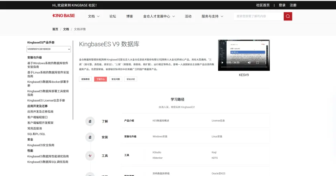Image resolution: width=336 pixels, height=176 pixels.
Task: Seek on the video progress bar
Action: [244, 67]
